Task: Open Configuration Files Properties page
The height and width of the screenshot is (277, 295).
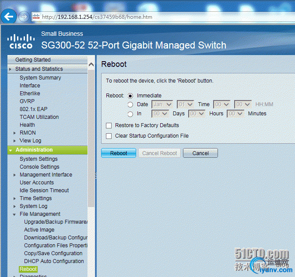Action: (56, 246)
